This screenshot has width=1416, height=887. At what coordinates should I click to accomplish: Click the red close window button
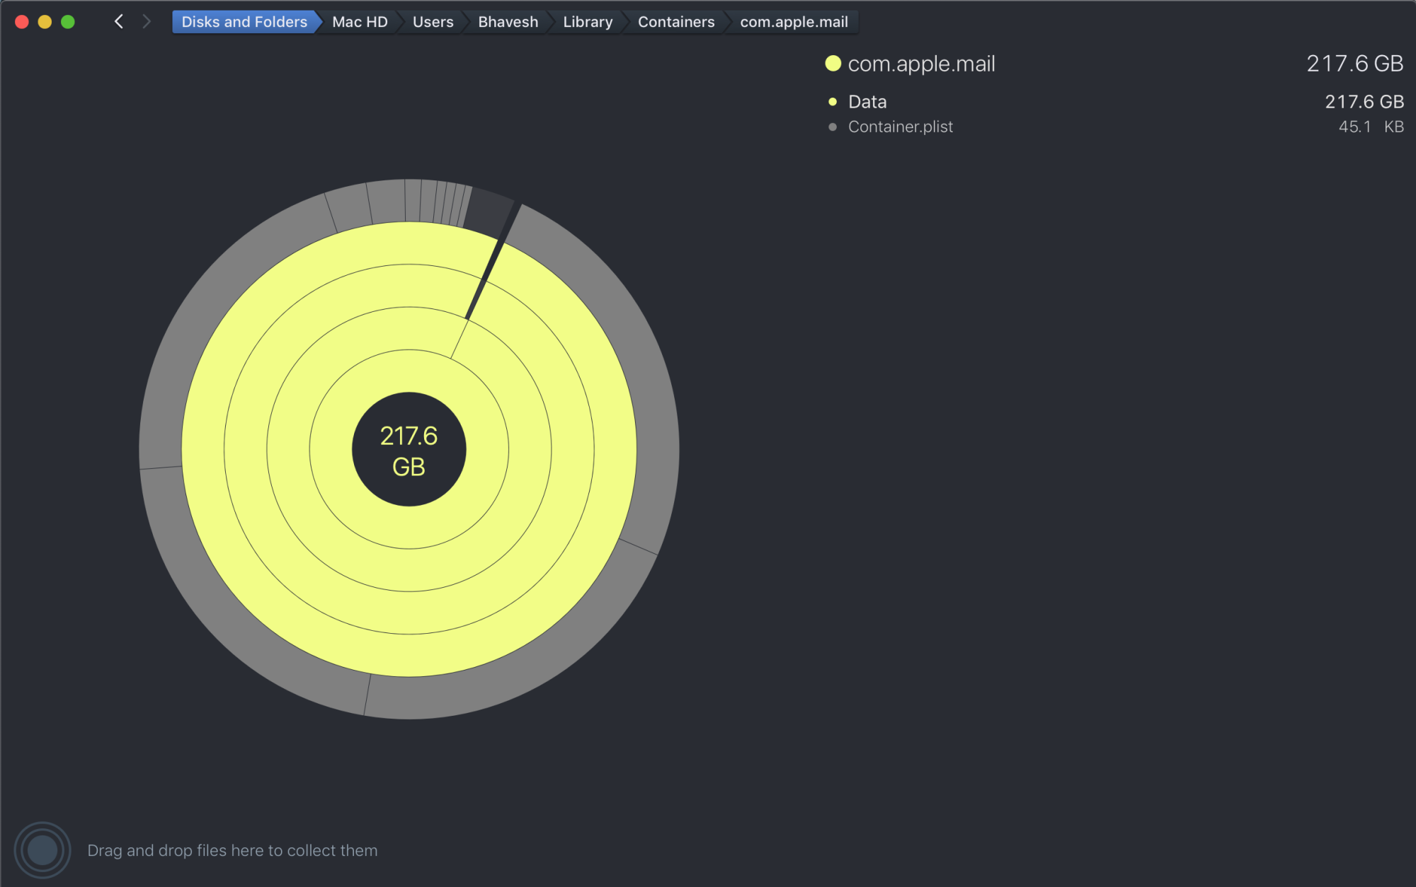point(22,22)
